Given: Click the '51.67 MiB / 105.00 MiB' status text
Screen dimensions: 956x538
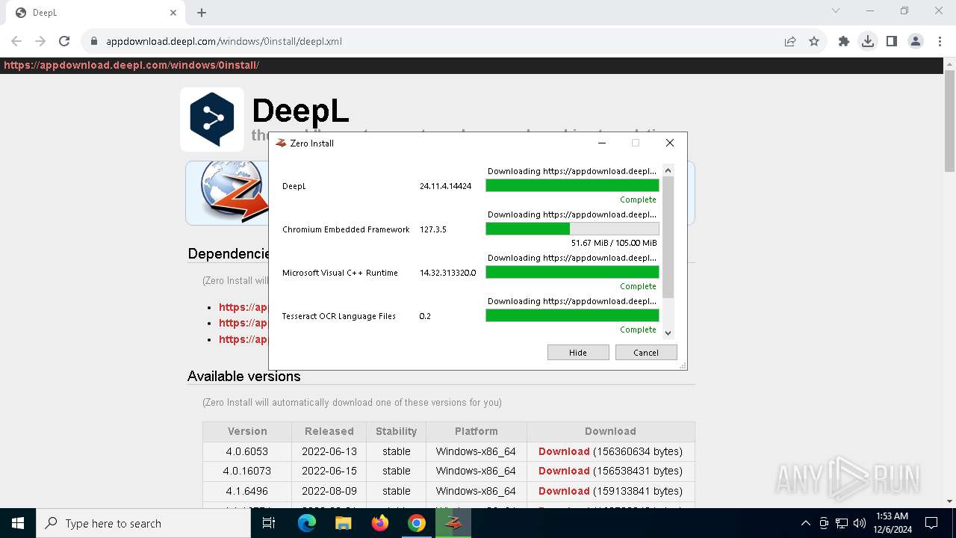Looking at the screenshot, I should [x=614, y=243].
